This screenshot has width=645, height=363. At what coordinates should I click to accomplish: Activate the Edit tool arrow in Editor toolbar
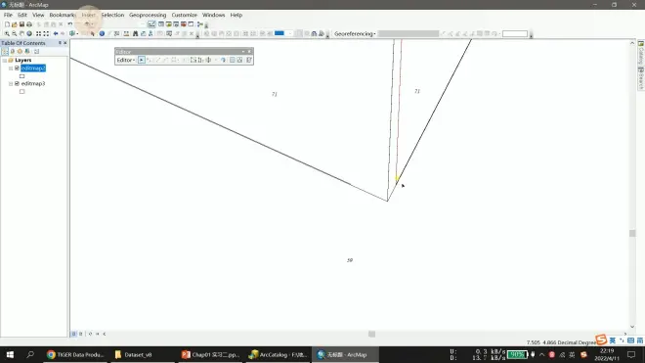[x=141, y=60]
